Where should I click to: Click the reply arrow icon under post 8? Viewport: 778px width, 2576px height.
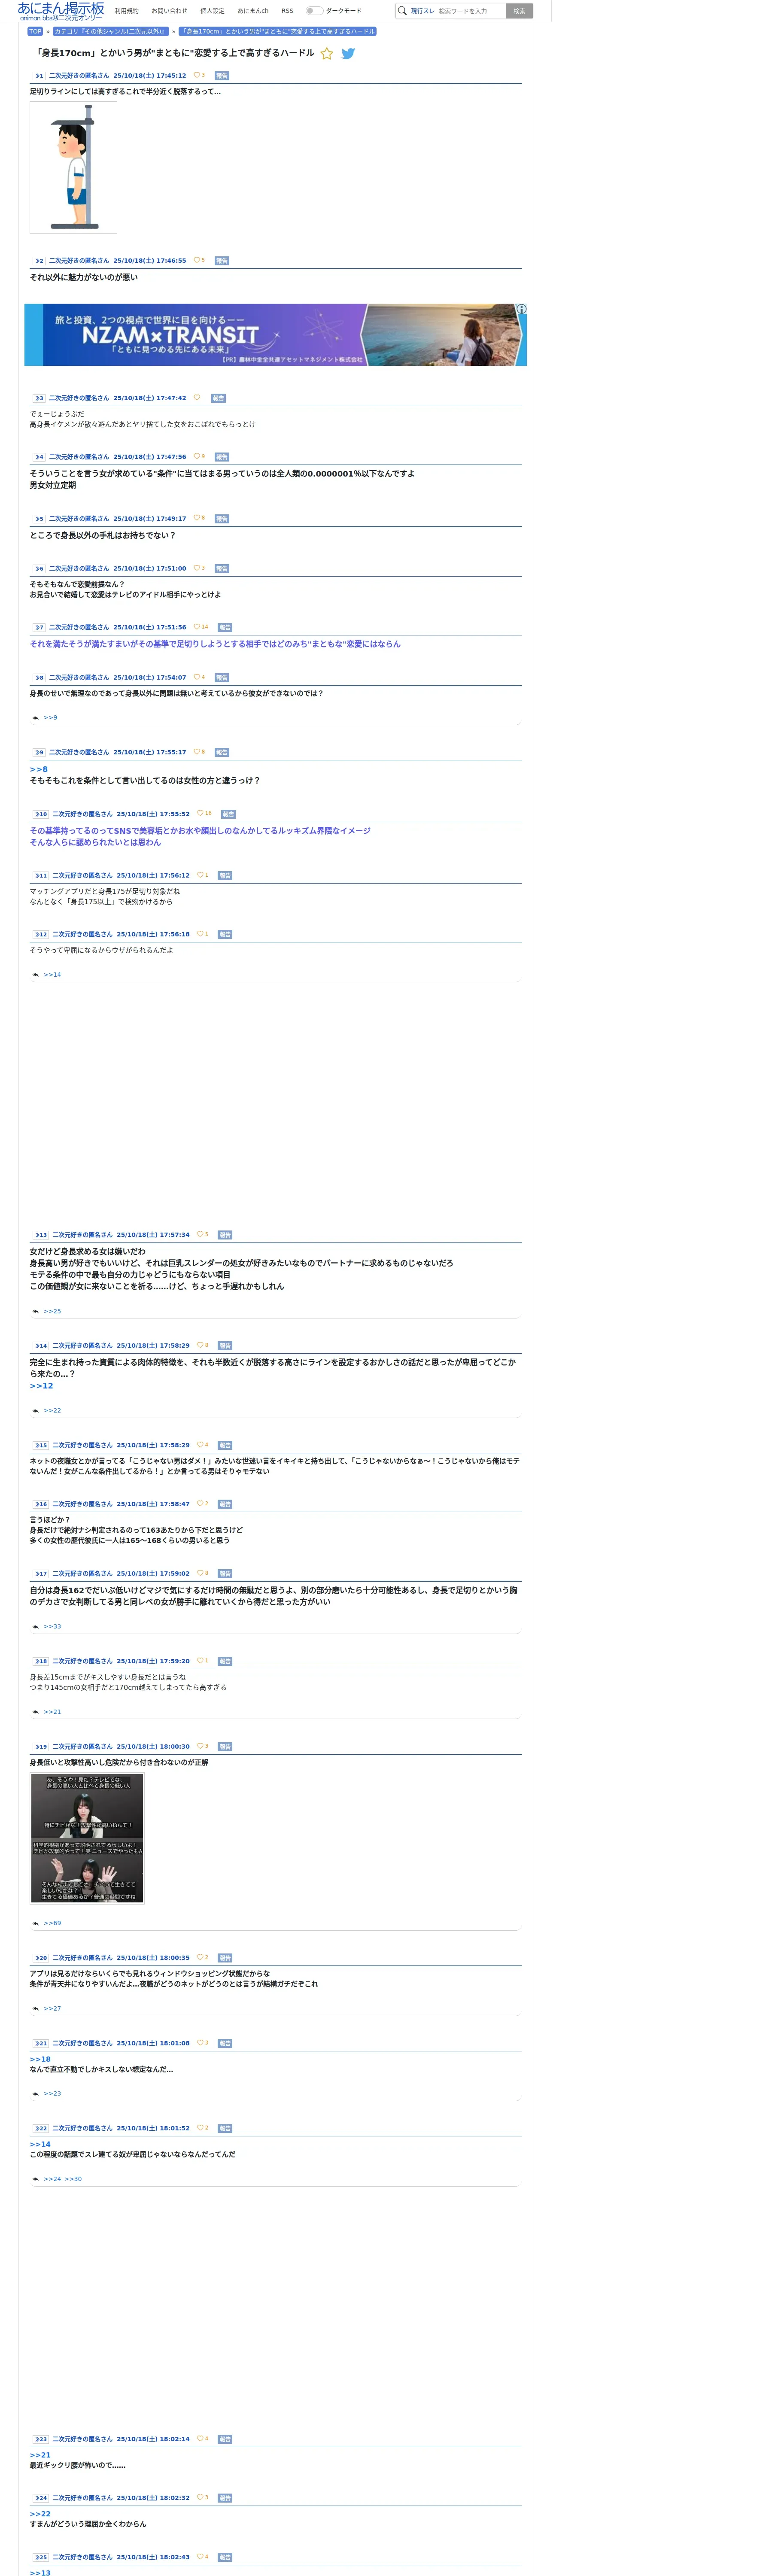[x=36, y=718]
